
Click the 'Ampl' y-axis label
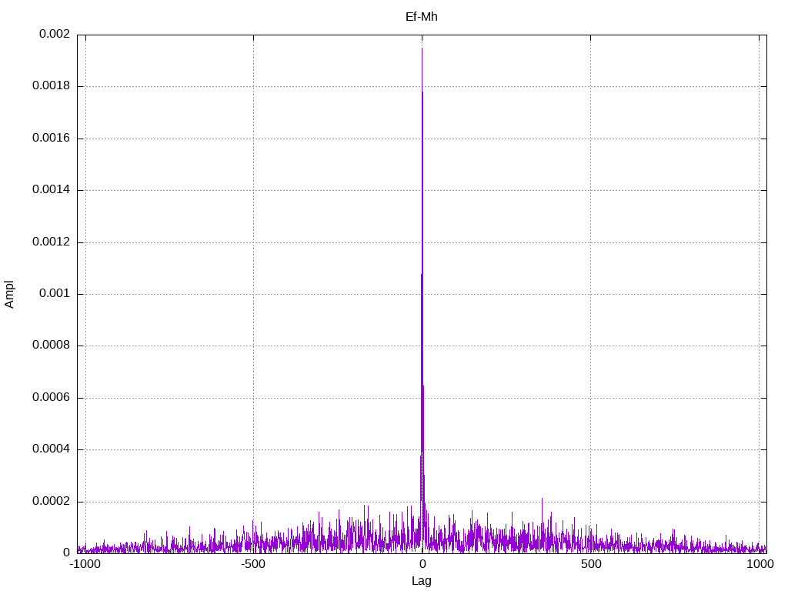[9, 294]
